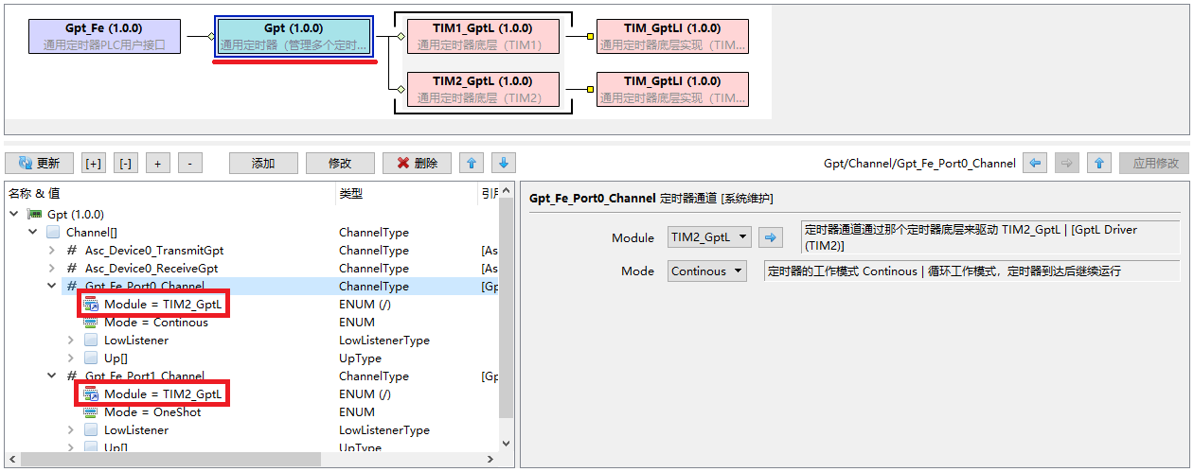Move item up with blue up arrow
The height and width of the screenshot is (472, 1194).
tap(472, 163)
